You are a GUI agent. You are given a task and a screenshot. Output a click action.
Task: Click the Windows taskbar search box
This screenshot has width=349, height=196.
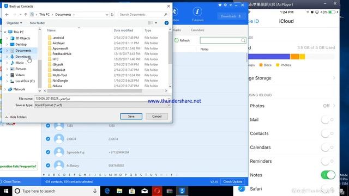pyautogui.click(x=56, y=191)
